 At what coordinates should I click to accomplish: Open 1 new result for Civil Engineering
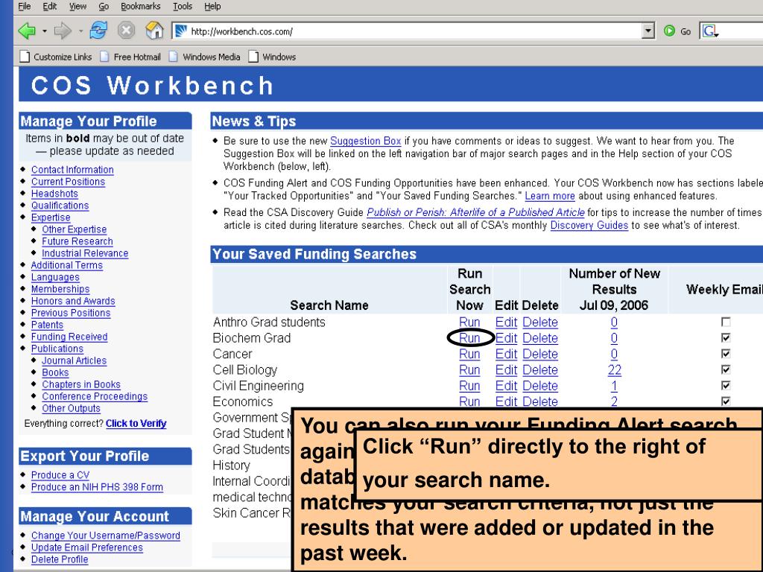point(614,386)
